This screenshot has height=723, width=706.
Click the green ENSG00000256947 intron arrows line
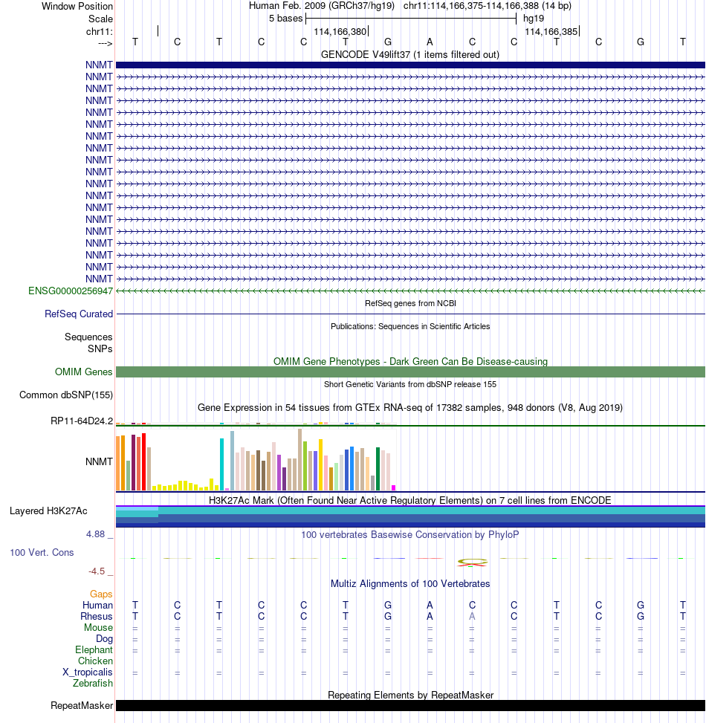410,291
